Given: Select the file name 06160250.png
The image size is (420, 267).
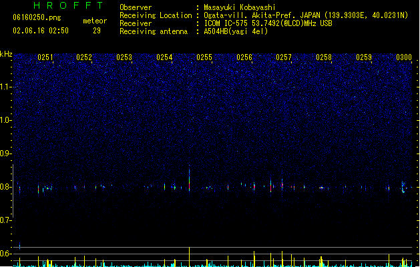Looking at the screenshot, I should click(x=37, y=17).
